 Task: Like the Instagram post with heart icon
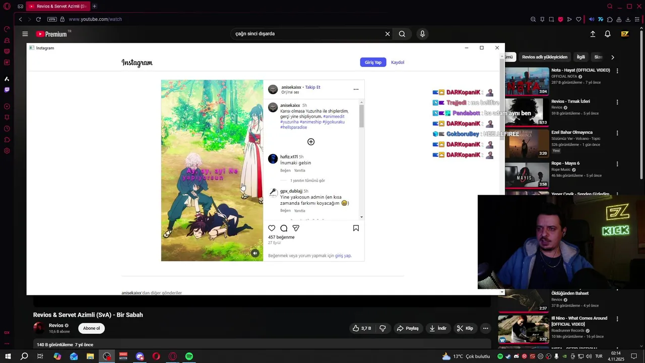(x=272, y=228)
